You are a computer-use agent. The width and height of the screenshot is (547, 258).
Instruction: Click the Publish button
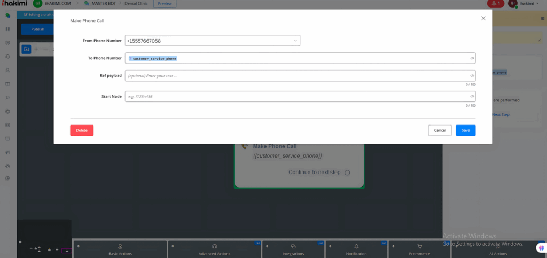(38, 29)
